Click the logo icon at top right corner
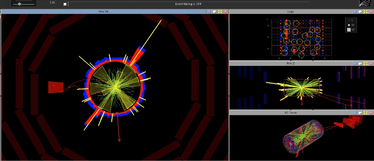 [365, 3]
